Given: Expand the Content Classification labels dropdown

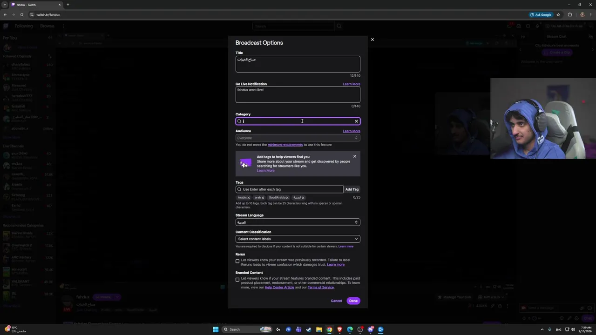Looking at the screenshot, I should [298, 239].
